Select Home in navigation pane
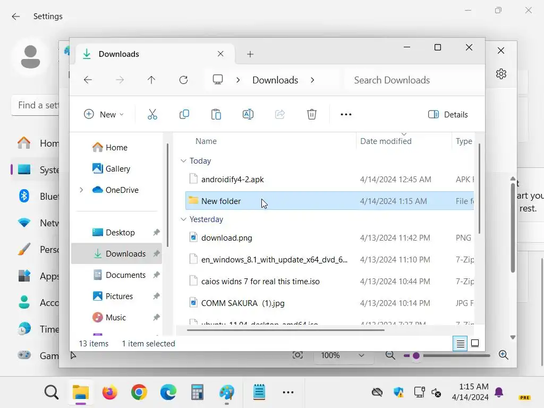544x408 pixels. tap(116, 148)
